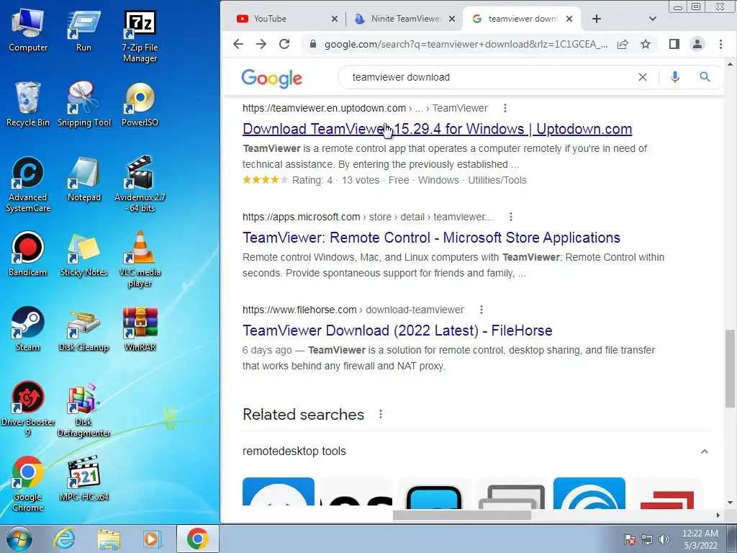The image size is (737, 553).
Task: Launch 7-Zip File Manager shortcut
Action: (x=140, y=36)
